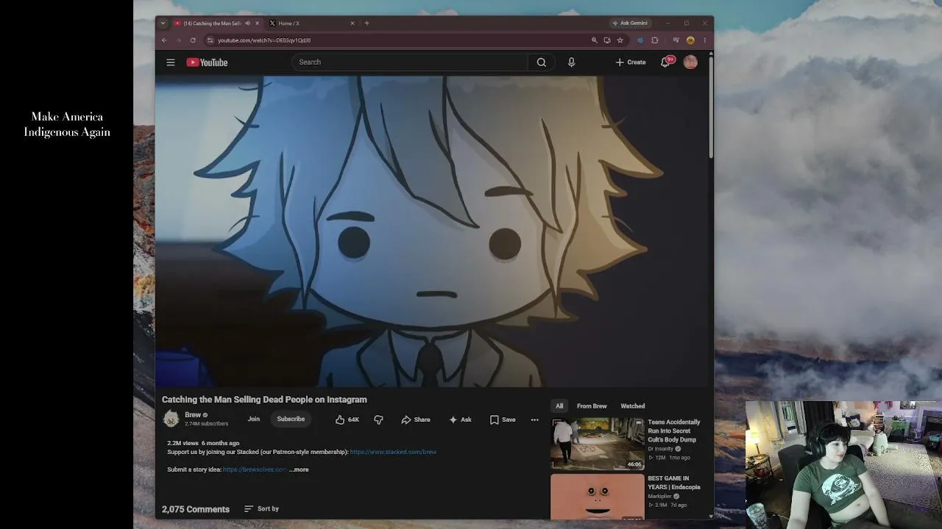The height and width of the screenshot is (529, 942).
Task: Click the BEST GAME IN YEARS | Endacopia title
Action: tap(674, 483)
